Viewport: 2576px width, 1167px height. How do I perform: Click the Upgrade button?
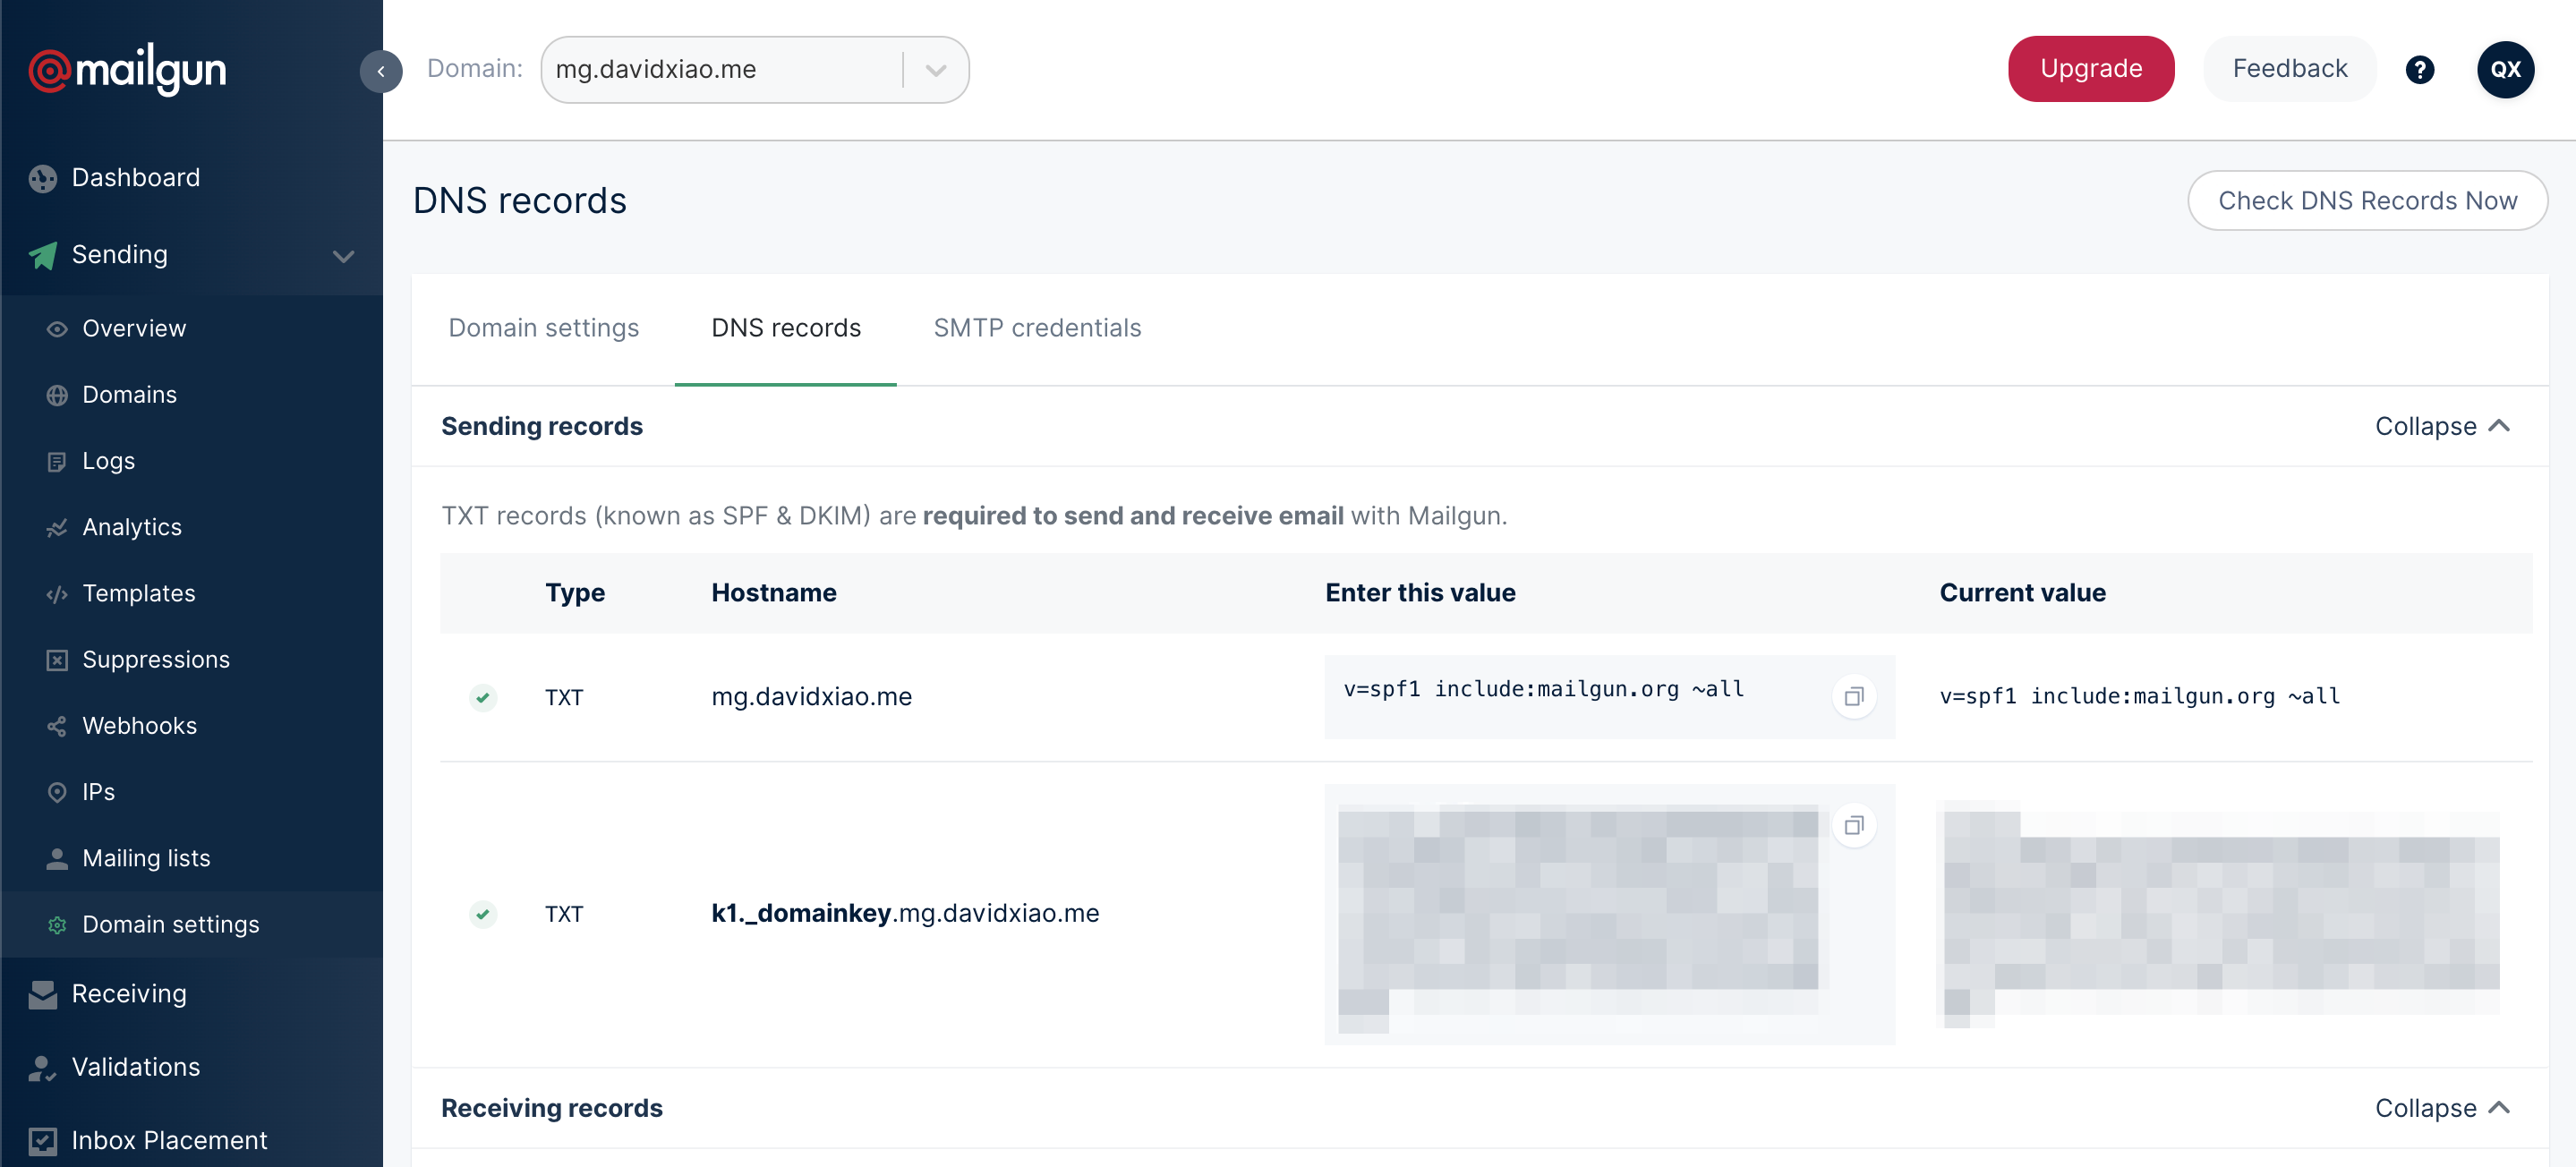pos(2091,69)
